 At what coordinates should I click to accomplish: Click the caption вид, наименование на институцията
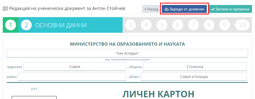[127, 60]
